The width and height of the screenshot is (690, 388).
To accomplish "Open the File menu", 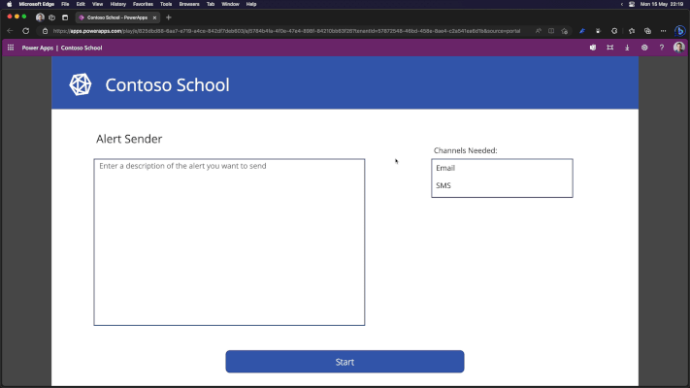I will tap(65, 4).
